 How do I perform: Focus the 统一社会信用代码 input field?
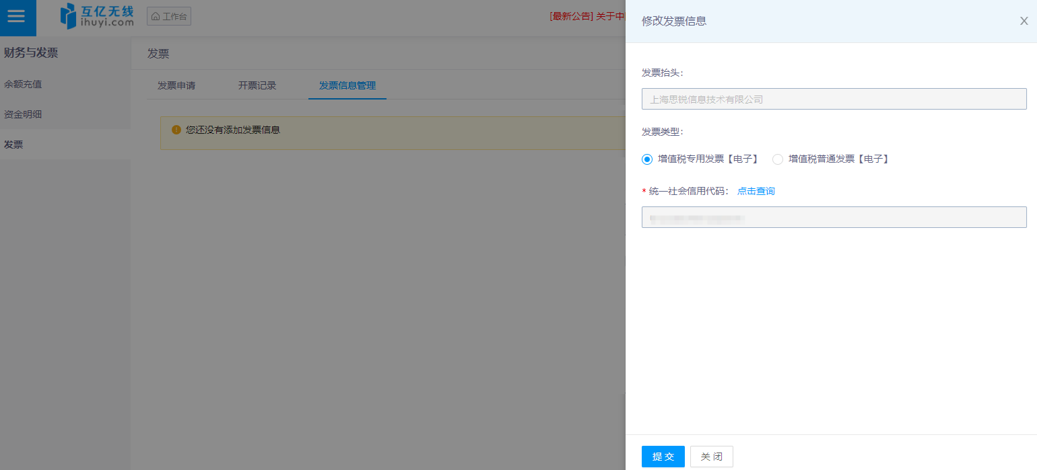tap(834, 217)
